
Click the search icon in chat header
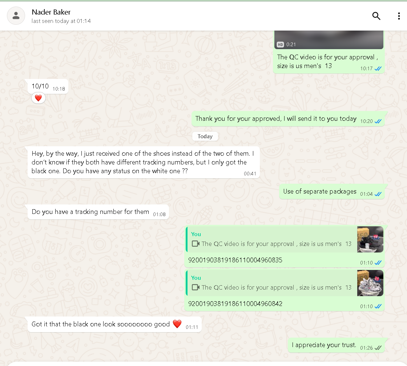376,16
